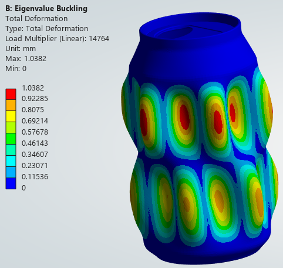This screenshot has height=268, width=283.
Task: Click the cyan legend color band
Action: (11, 161)
